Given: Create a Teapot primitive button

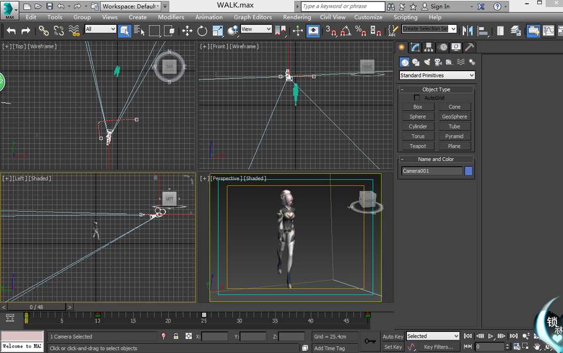Looking at the screenshot, I should pyautogui.click(x=418, y=146).
